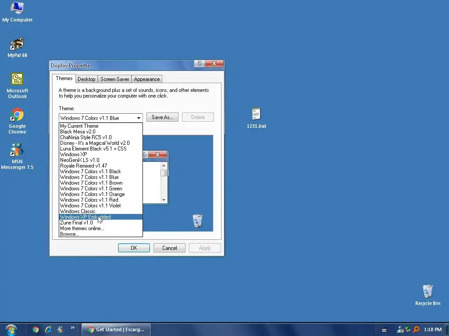Image resolution: width=449 pixels, height=336 pixels.
Task: Confirm with the OK button
Action: pyautogui.click(x=134, y=248)
